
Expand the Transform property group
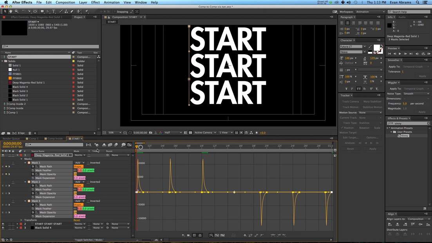coord(22,220)
